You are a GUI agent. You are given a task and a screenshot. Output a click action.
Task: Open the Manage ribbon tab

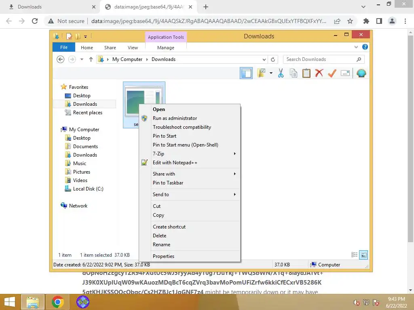(165, 48)
